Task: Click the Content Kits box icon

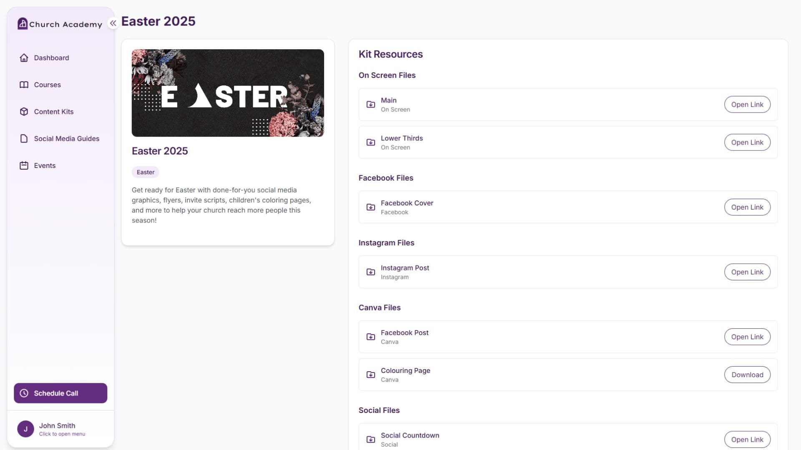Action: (x=24, y=112)
